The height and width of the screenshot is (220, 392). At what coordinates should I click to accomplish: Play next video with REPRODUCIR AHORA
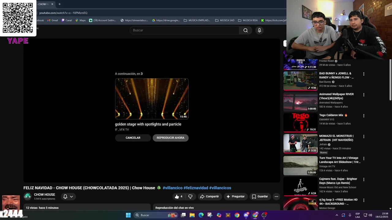(x=171, y=138)
